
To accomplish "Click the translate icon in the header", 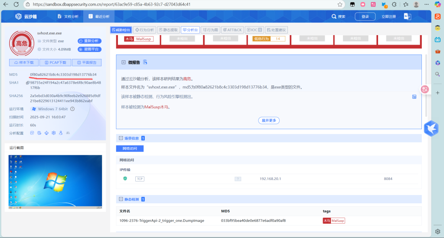I will 407,16.
